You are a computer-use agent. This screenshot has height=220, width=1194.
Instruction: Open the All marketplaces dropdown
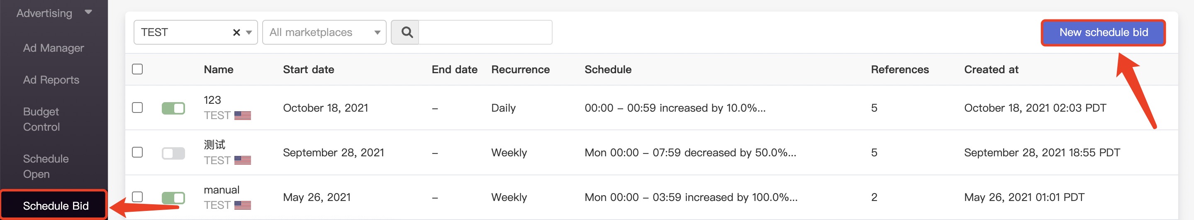tap(324, 32)
